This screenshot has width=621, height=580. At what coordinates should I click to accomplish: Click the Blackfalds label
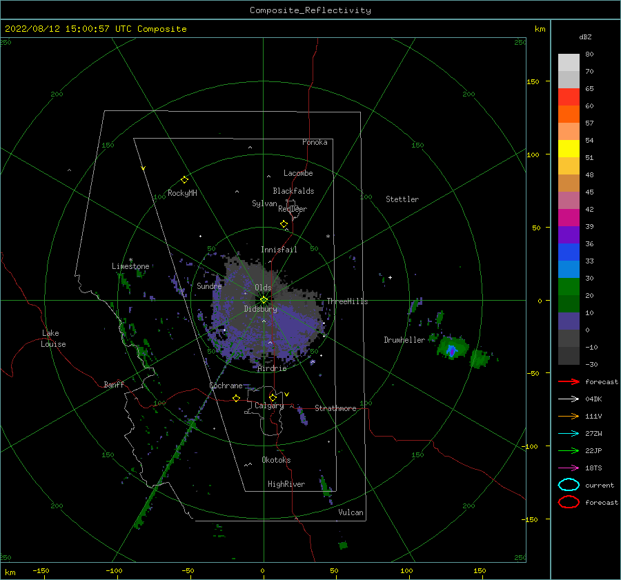coord(293,191)
